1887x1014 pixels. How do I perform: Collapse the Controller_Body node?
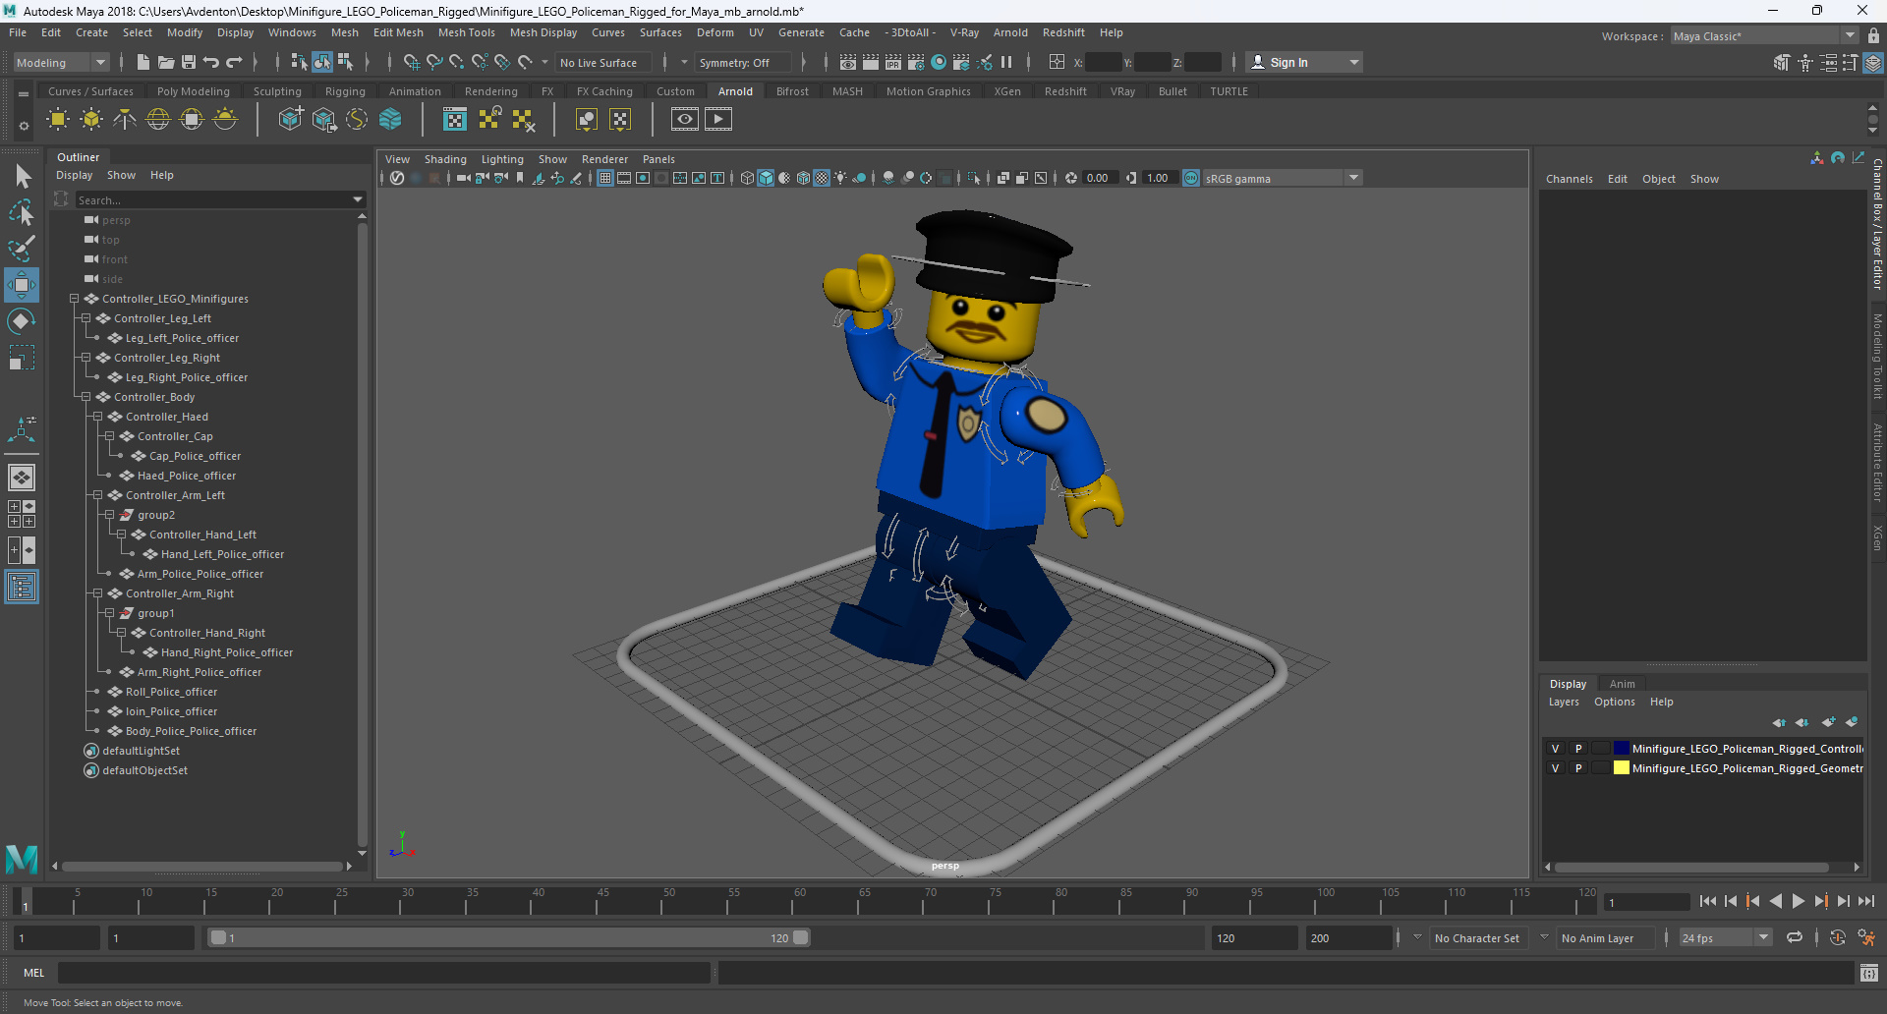(x=86, y=397)
